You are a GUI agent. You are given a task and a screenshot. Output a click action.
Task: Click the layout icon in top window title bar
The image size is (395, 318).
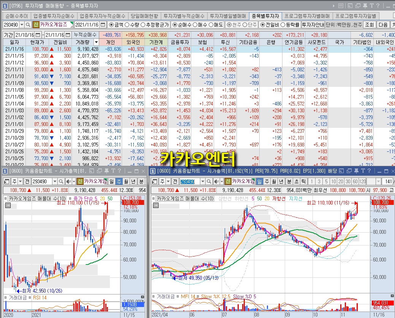pos(350,6)
